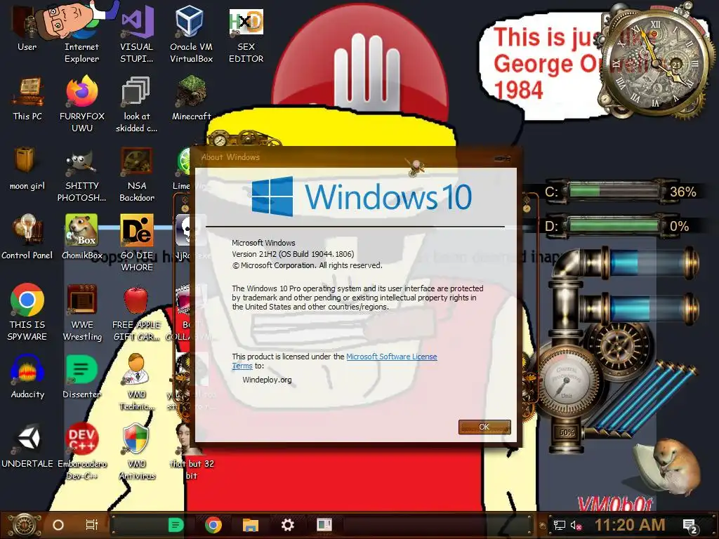Open the Dissenter taskbar button

(x=176, y=525)
